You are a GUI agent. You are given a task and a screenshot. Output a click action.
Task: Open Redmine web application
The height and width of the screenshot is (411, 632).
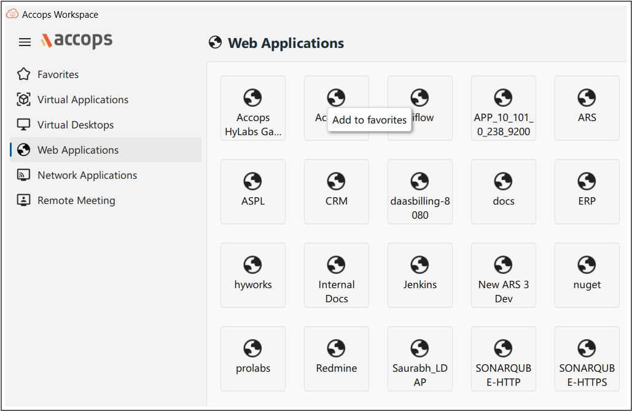tap(336, 359)
